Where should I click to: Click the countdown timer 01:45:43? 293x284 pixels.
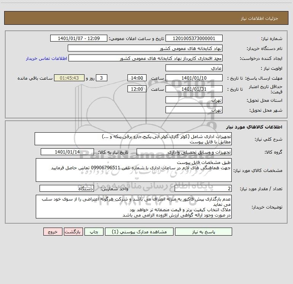[69, 78]
